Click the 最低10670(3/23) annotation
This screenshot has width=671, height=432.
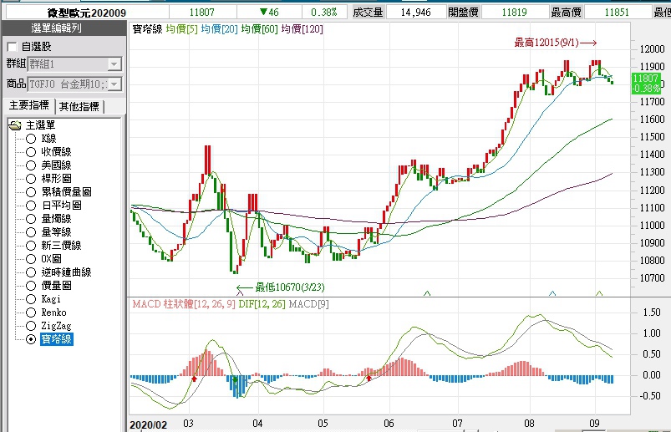(281, 287)
